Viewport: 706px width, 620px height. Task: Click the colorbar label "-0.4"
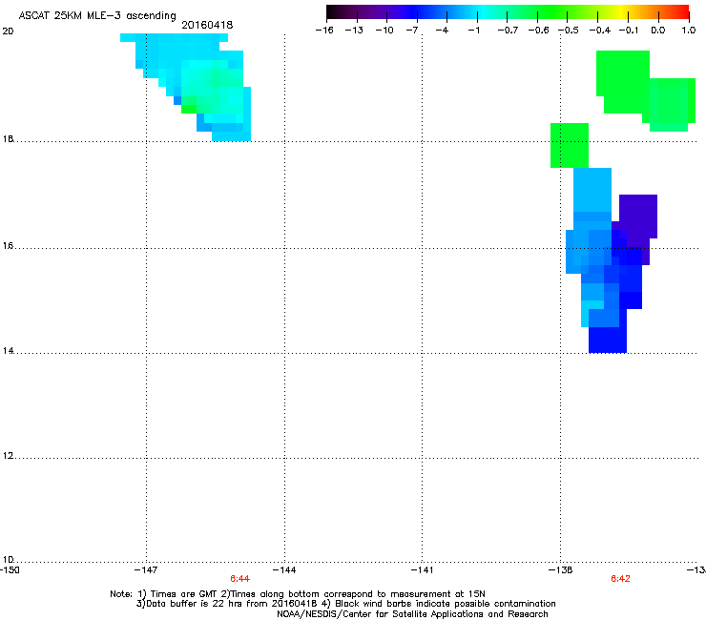[x=600, y=31]
